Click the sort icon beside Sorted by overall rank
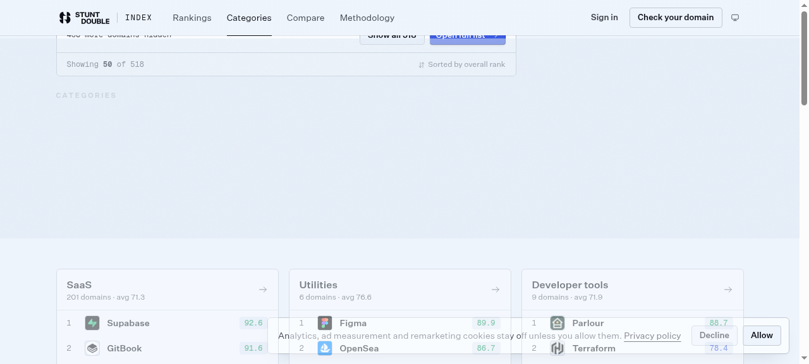The width and height of the screenshot is (809, 364). (x=422, y=64)
